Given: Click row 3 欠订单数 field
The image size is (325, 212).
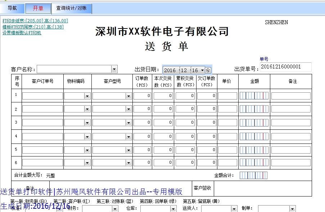Looking at the screenshot, I should [x=207, y=123].
